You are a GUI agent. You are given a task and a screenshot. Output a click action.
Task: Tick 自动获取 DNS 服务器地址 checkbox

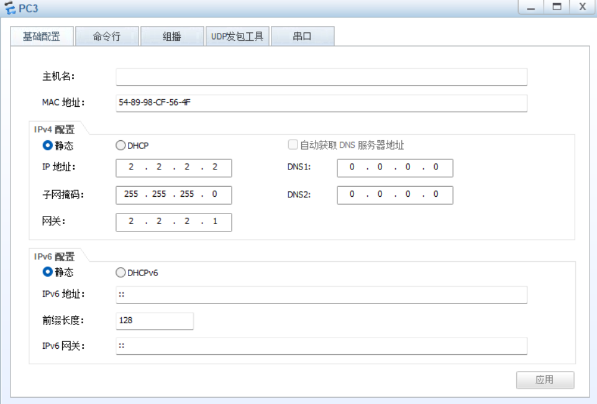[293, 145]
